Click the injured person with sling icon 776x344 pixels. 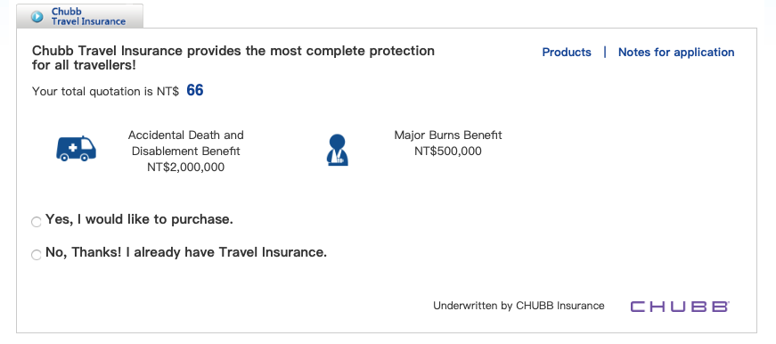pos(337,150)
